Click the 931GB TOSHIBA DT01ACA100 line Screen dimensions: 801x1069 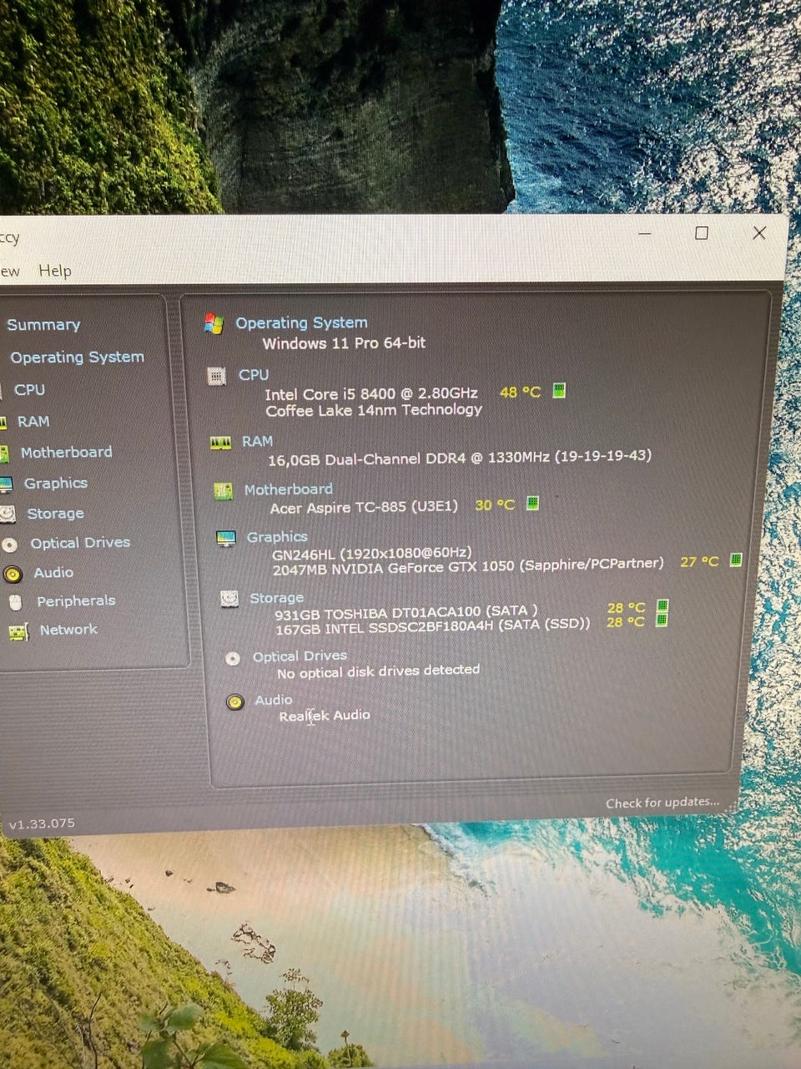point(406,612)
